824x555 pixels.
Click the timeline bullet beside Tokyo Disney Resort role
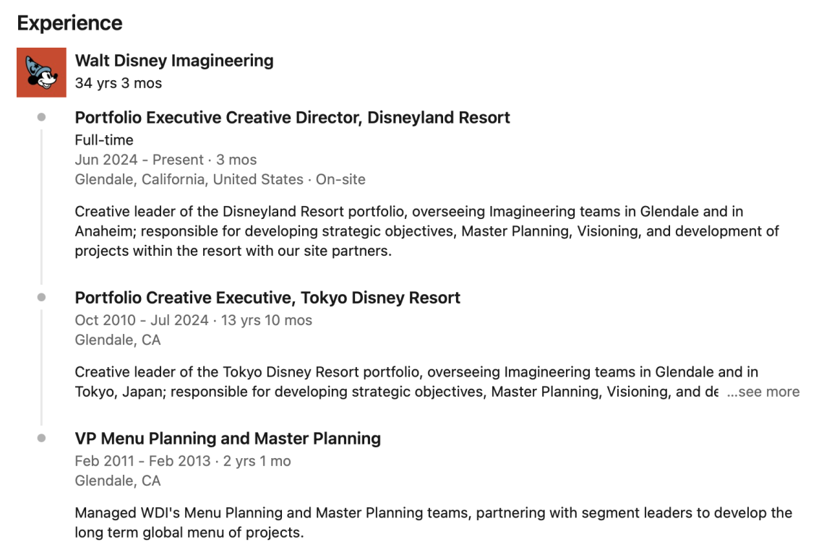[x=41, y=297]
